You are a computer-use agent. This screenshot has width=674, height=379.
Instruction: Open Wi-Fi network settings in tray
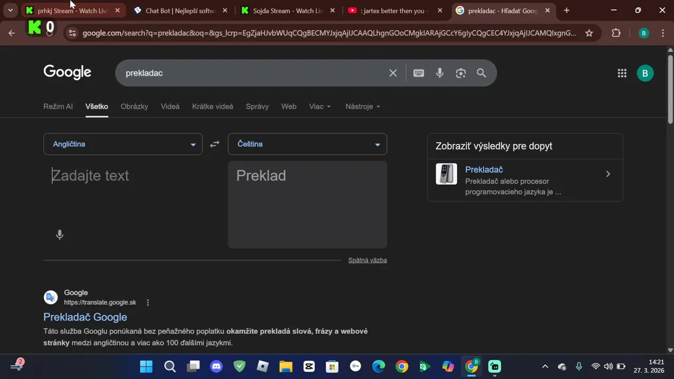(x=596, y=366)
